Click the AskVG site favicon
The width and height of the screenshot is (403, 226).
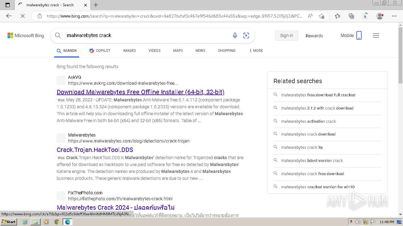[61, 80]
